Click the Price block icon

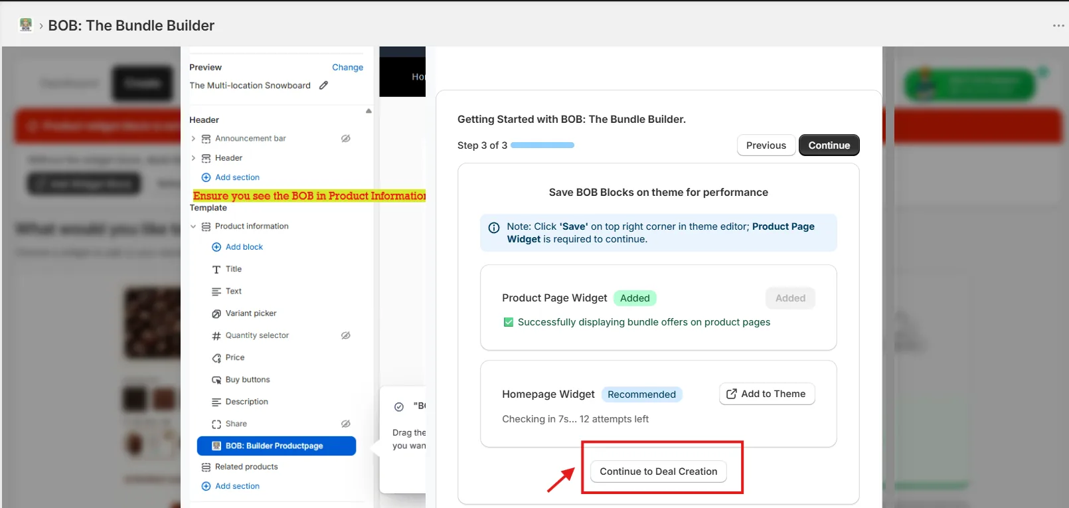tap(216, 358)
